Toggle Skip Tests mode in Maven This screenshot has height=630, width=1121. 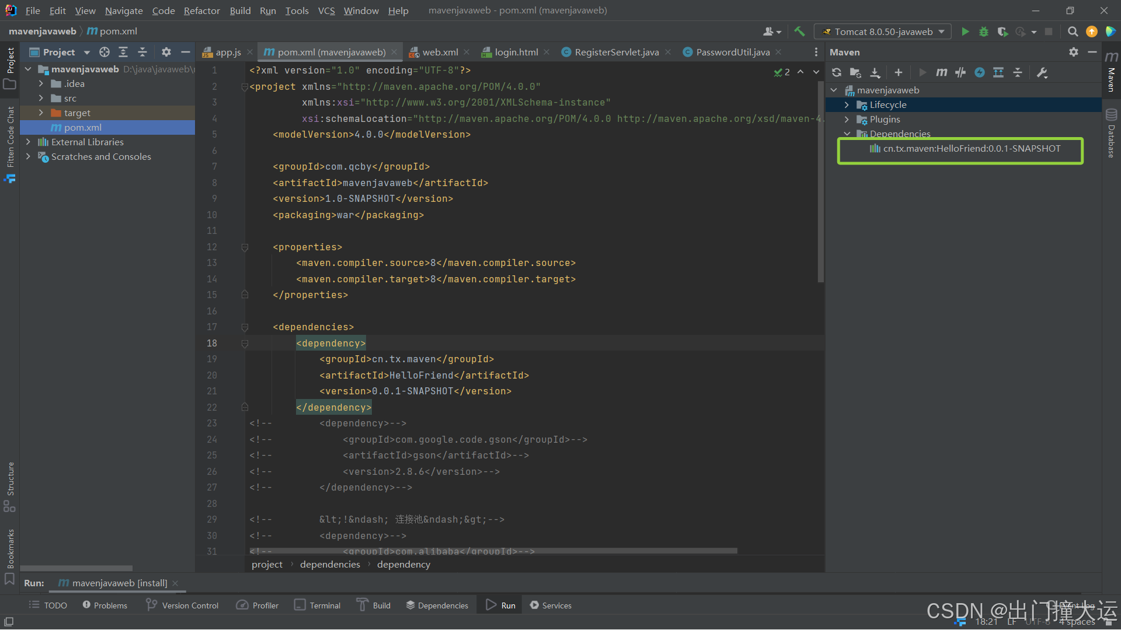pyautogui.click(x=980, y=72)
